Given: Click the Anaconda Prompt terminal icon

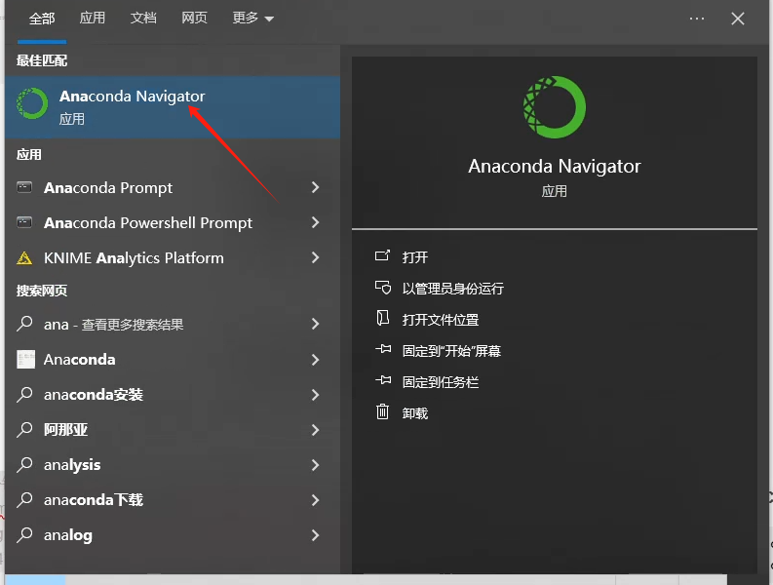Looking at the screenshot, I should [x=24, y=187].
